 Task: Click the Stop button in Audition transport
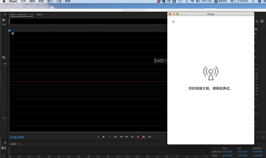point(98,137)
